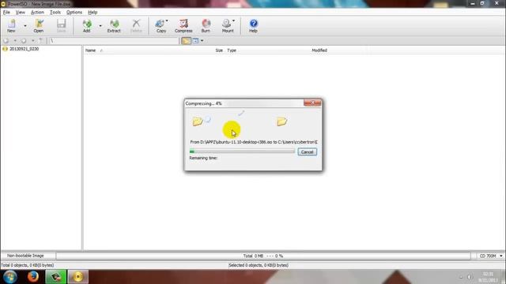
Task: Open the View menu
Action: coord(21,13)
